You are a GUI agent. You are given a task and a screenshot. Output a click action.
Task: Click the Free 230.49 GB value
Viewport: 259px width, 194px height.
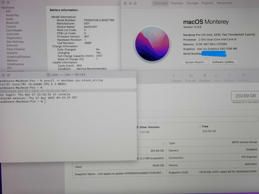point(209,131)
